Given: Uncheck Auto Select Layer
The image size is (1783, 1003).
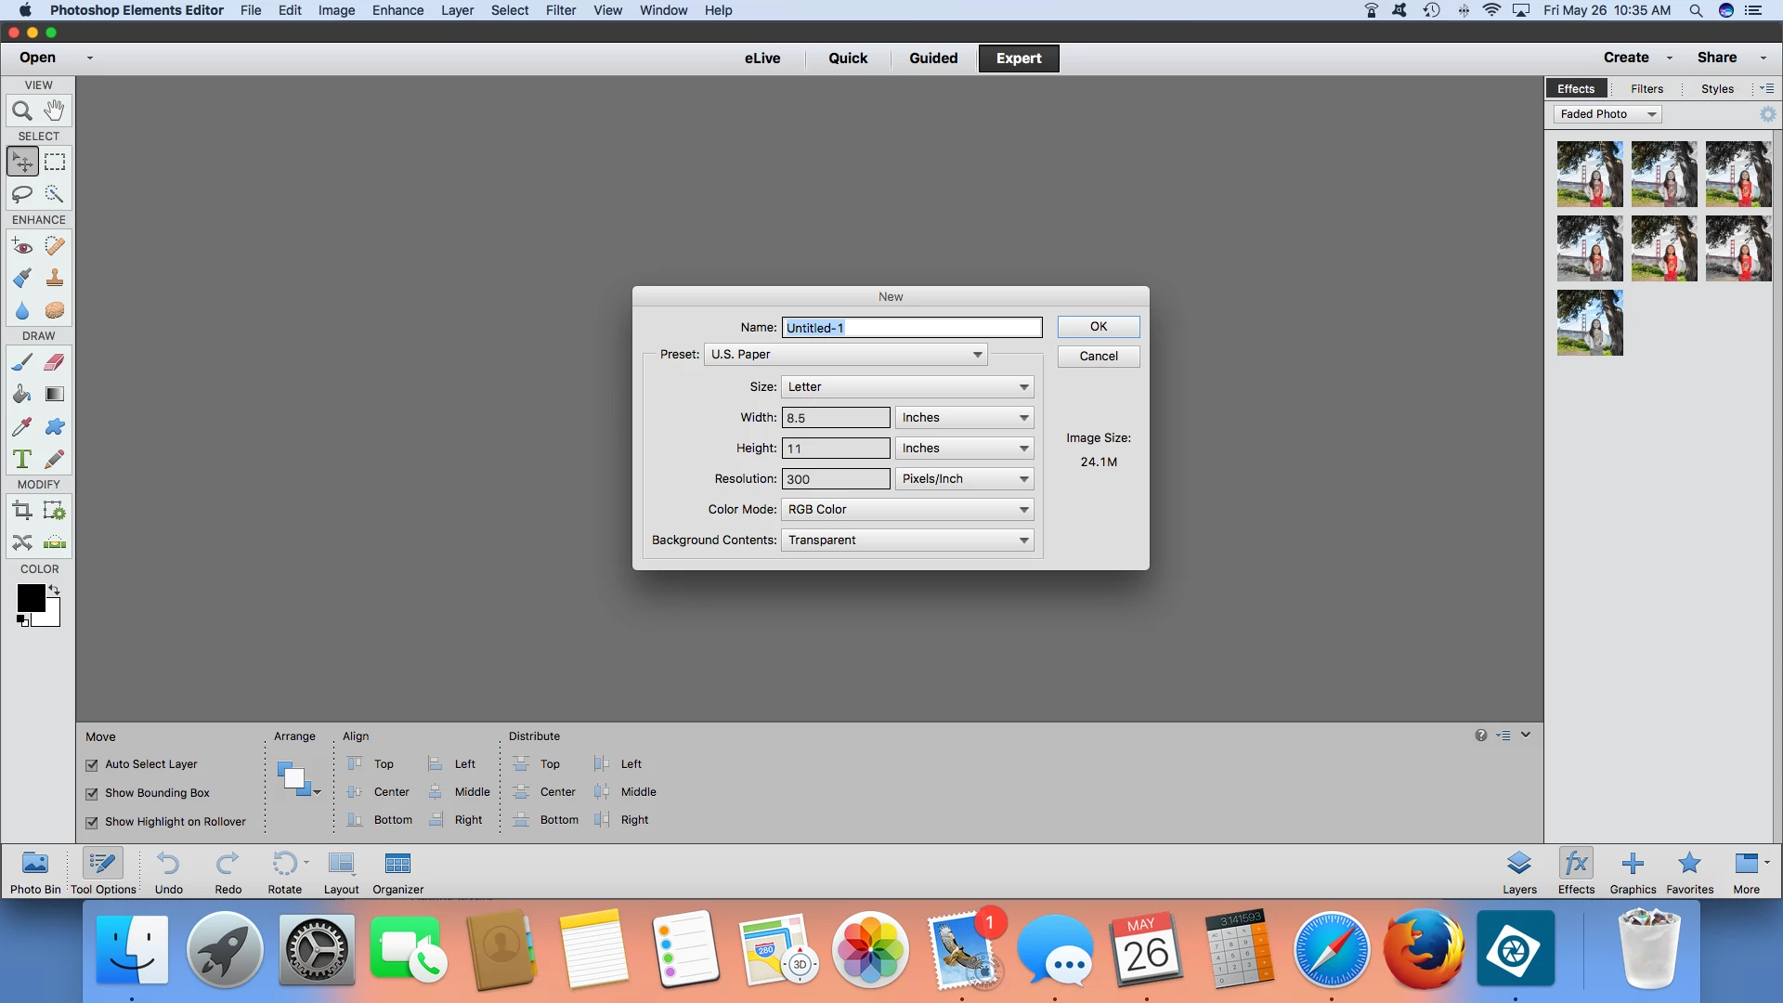Looking at the screenshot, I should tap(92, 765).
